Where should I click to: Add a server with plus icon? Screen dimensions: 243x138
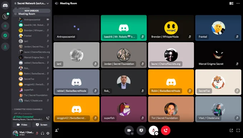[x=5, y=26]
